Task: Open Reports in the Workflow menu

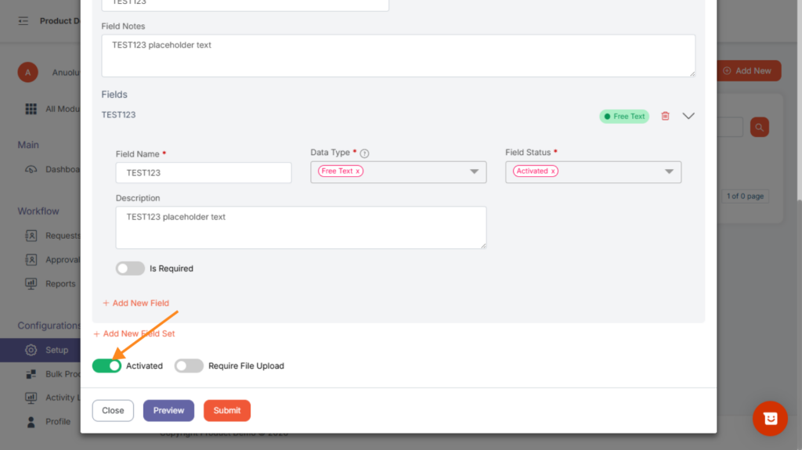Action: 60,284
